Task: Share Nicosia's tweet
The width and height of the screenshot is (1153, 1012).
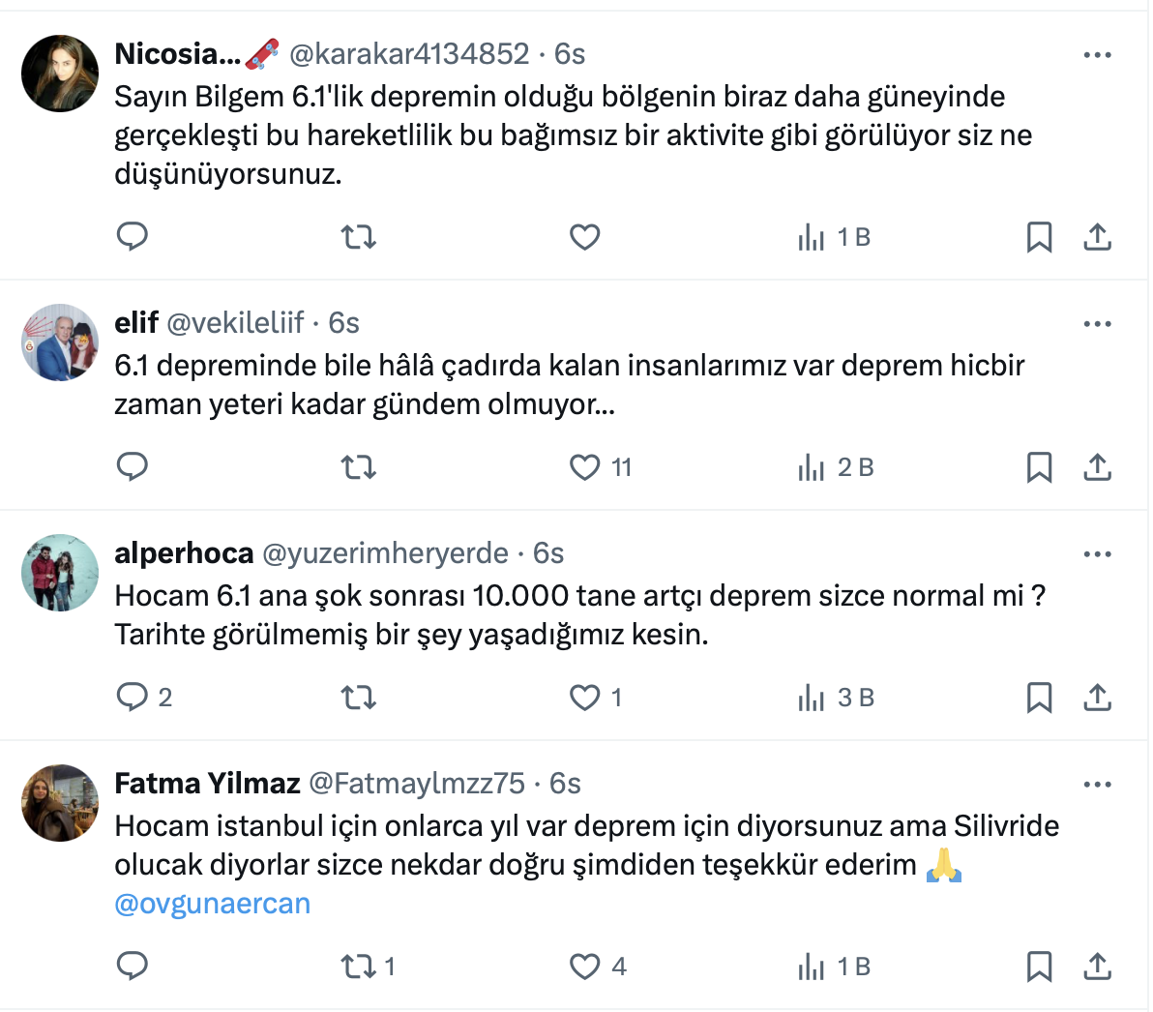Action: pyautogui.click(x=1097, y=237)
